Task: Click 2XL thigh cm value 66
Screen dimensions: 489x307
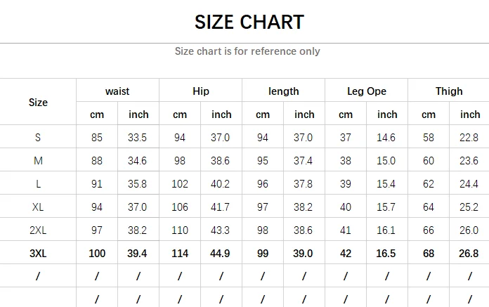Action: pos(428,230)
